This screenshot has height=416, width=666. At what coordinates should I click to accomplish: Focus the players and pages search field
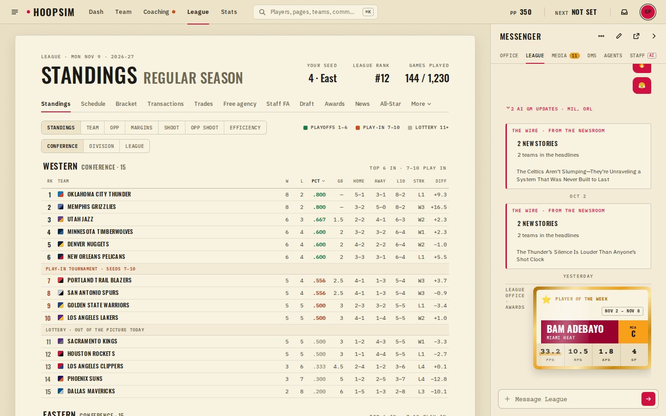tap(315, 12)
